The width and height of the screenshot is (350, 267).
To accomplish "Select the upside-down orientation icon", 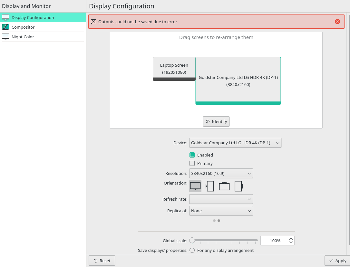I will coord(224,186).
